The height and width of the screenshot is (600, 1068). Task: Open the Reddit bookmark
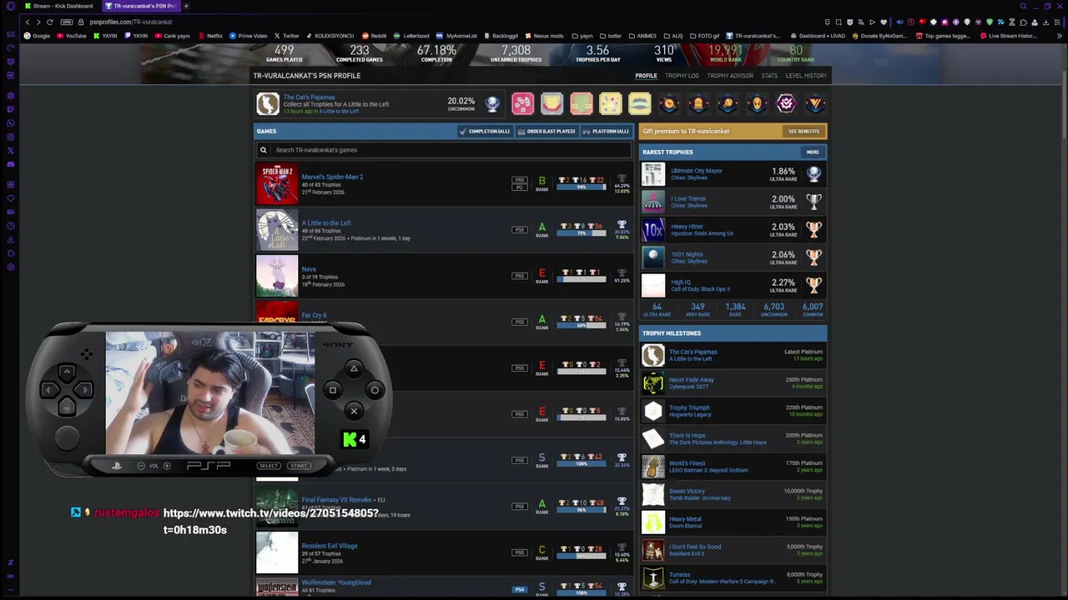(x=375, y=36)
